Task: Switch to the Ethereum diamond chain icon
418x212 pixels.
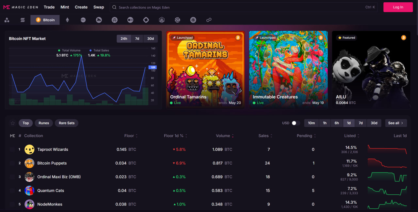Action: pos(68,20)
